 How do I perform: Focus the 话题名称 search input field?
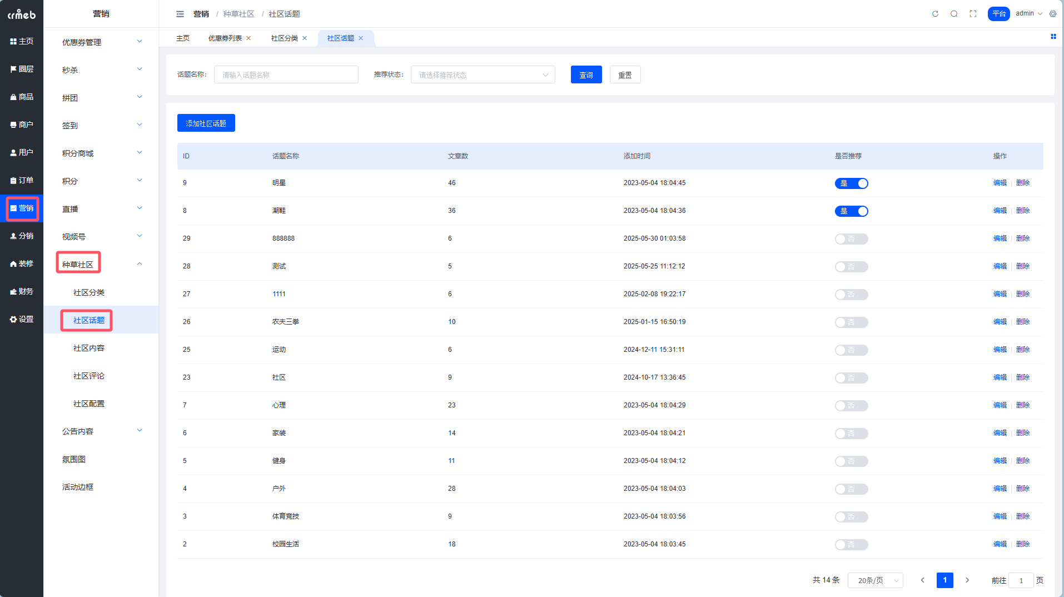point(286,75)
